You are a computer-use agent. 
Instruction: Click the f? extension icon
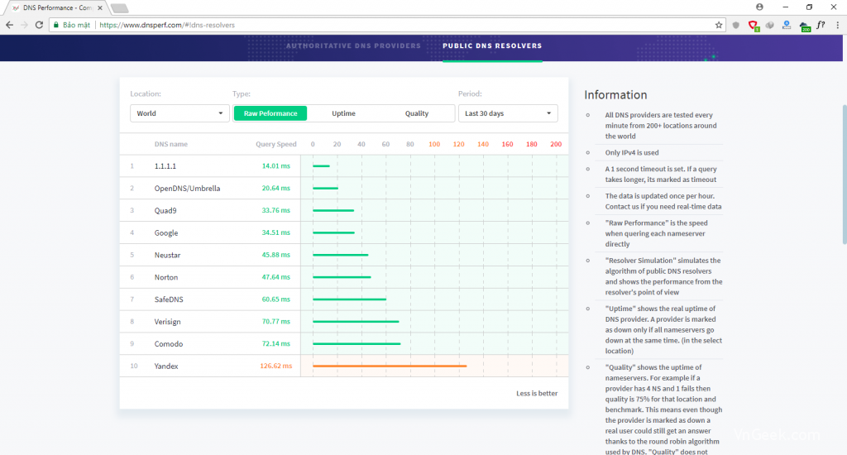(821, 25)
